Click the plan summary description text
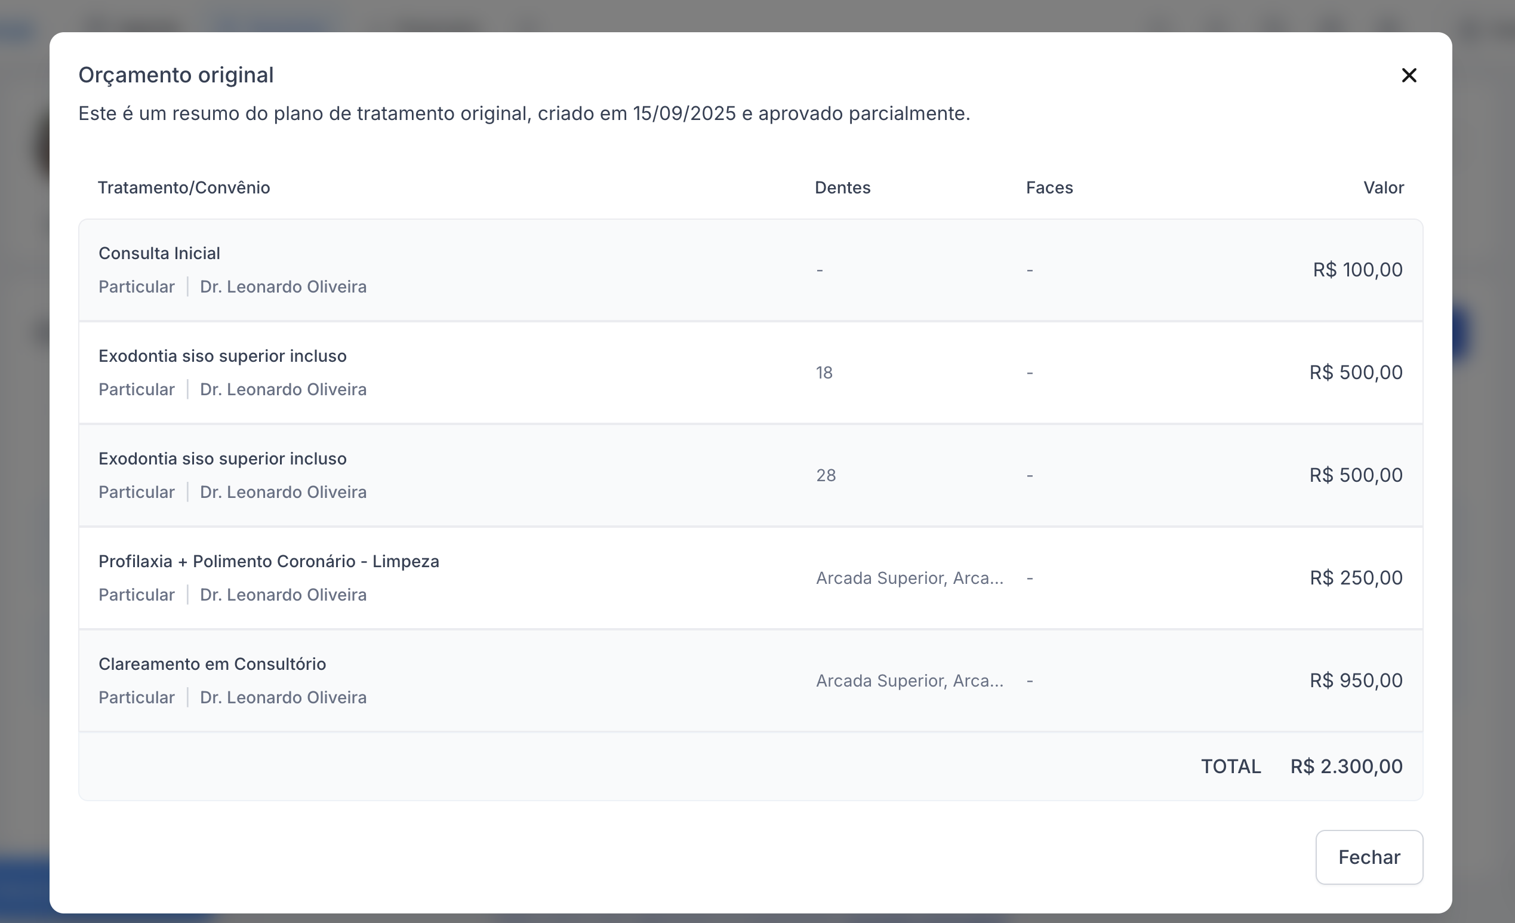This screenshot has height=923, width=1515. pos(524,114)
